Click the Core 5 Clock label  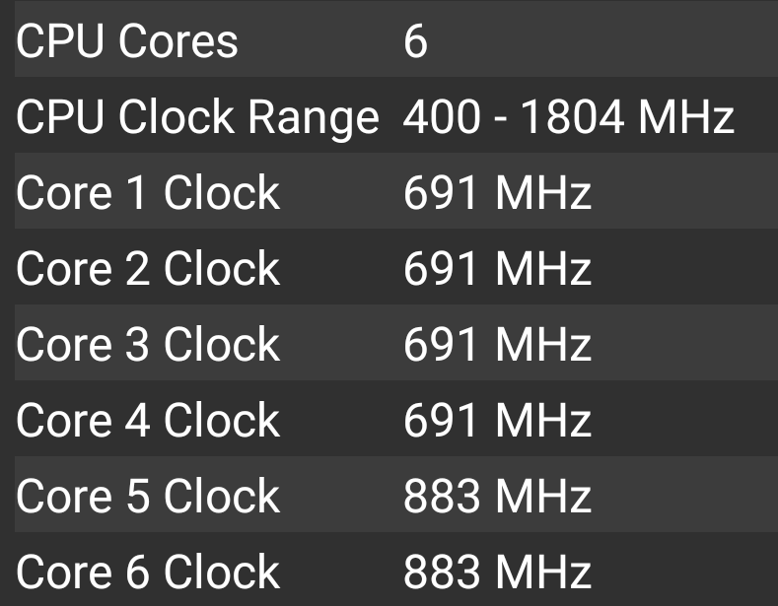(x=148, y=497)
